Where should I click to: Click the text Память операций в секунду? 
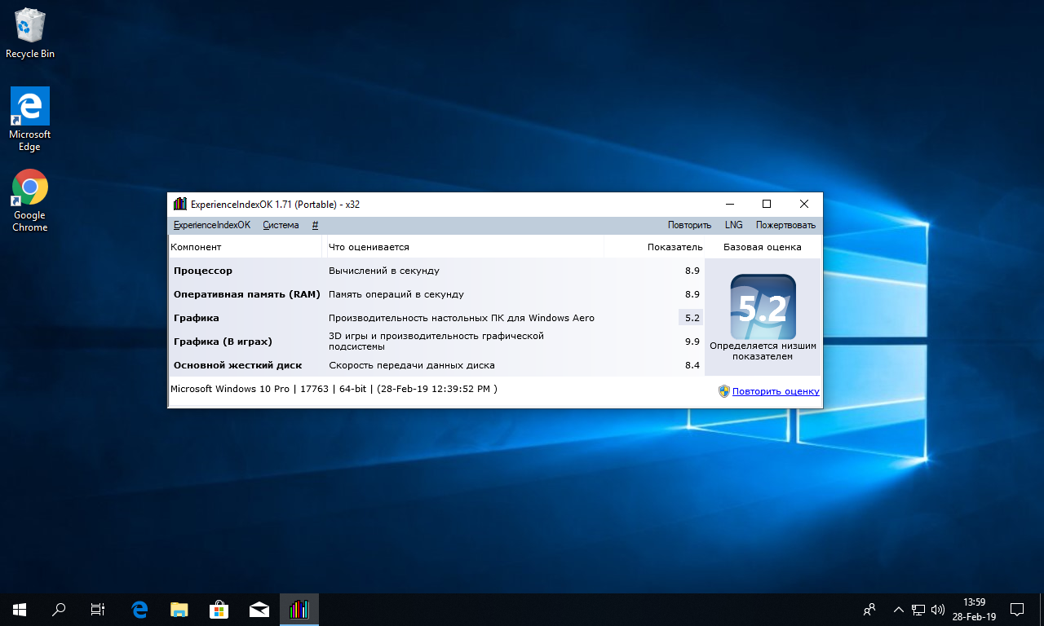396,294
